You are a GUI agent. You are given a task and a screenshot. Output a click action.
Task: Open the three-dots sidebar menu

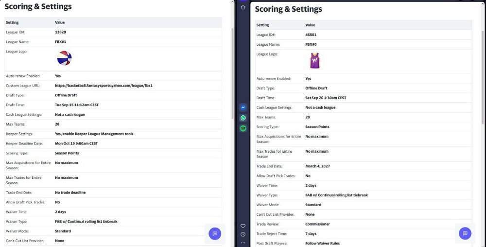(x=243, y=243)
